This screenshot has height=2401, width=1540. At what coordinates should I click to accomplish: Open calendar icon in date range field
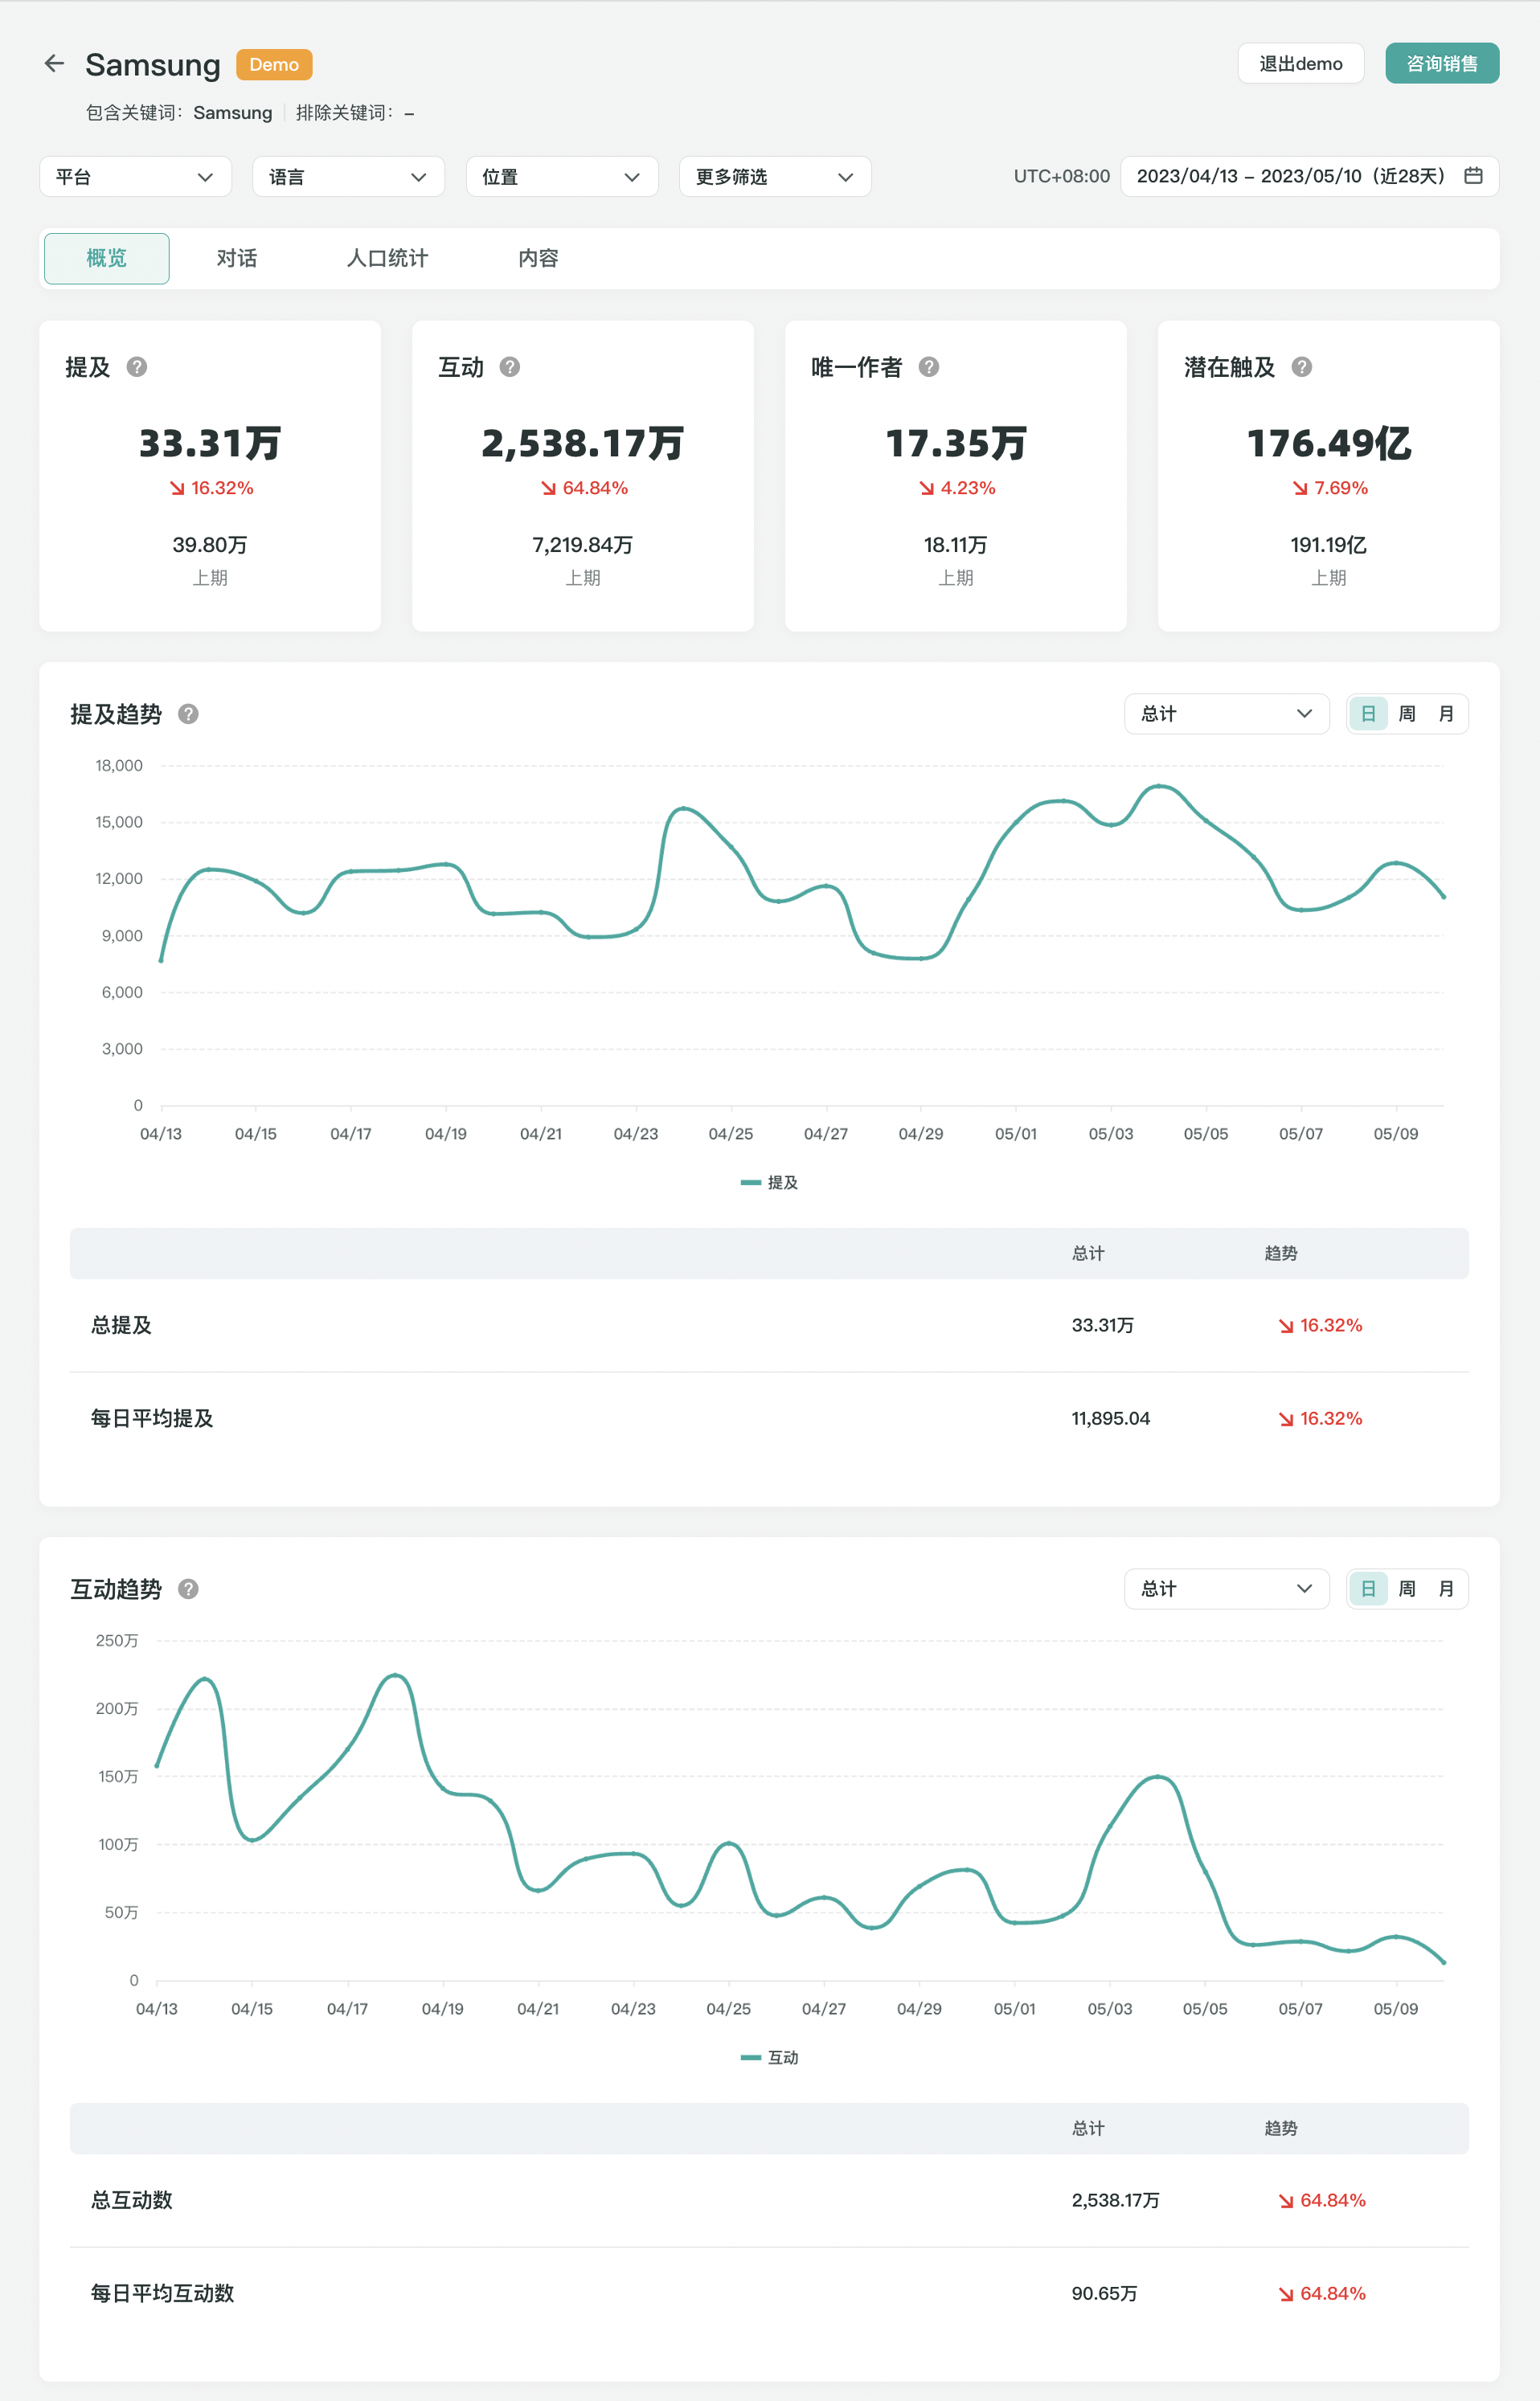tap(1473, 176)
